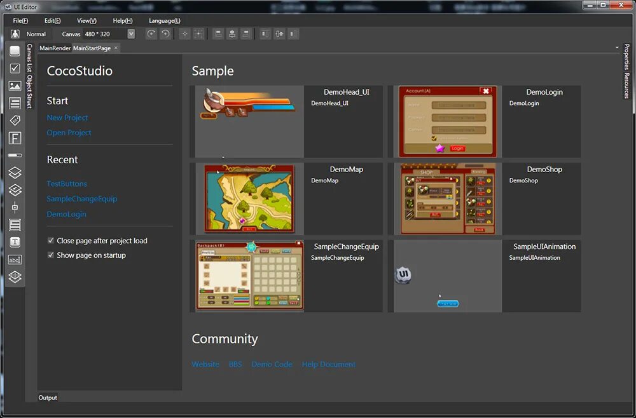Image resolution: width=636 pixels, height=418 pixels.
Task: Open the Canvas size dropdown arrow
Action: [x=131, y=34]
